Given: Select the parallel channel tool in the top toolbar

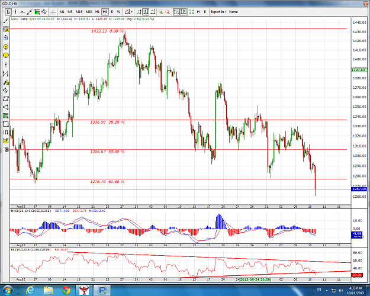Looking at the screenshot, I should [44, 12].
